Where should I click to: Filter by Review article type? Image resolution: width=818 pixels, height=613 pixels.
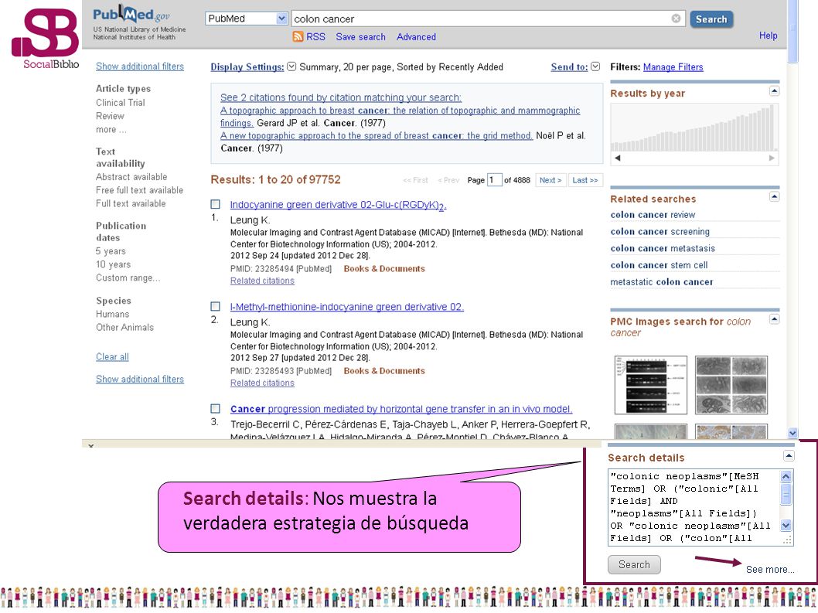[110, 116]
